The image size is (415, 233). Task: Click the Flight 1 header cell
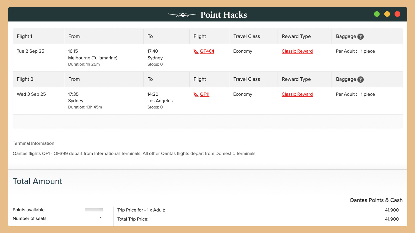tap(38, 37)
